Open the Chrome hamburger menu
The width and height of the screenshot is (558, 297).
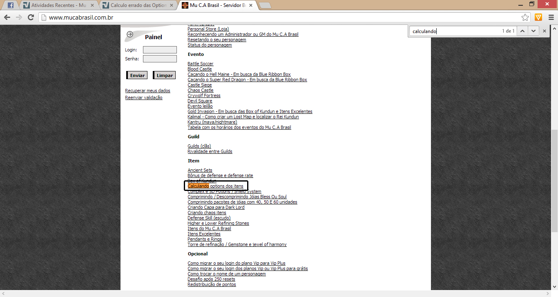point(550,18)
